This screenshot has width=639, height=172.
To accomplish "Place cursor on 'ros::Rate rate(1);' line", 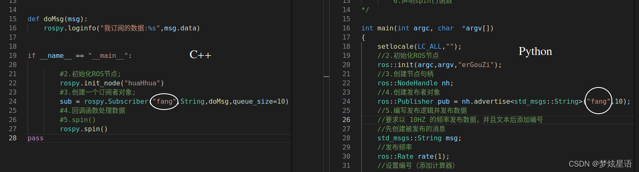I will pos(413,157).
